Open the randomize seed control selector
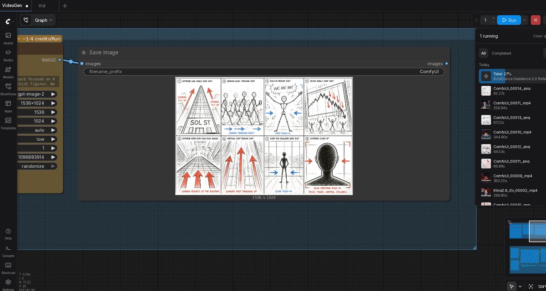Image resolution: width=546 pixels, height=291 pixels. click(37, 166)
